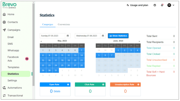This screenshot has height=101, width=180.
Task: Click the Brevo logo
Action: coord(9,5)
